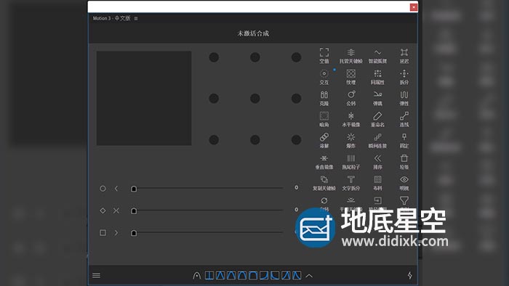Screen dimensions: 509x286
Task: Expand presets with the upward chevron
Action: tap(309, 276)
